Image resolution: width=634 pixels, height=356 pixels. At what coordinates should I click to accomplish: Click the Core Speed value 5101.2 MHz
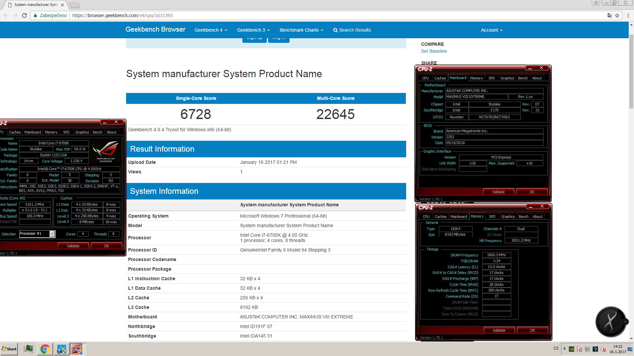[x=35, y=204]
